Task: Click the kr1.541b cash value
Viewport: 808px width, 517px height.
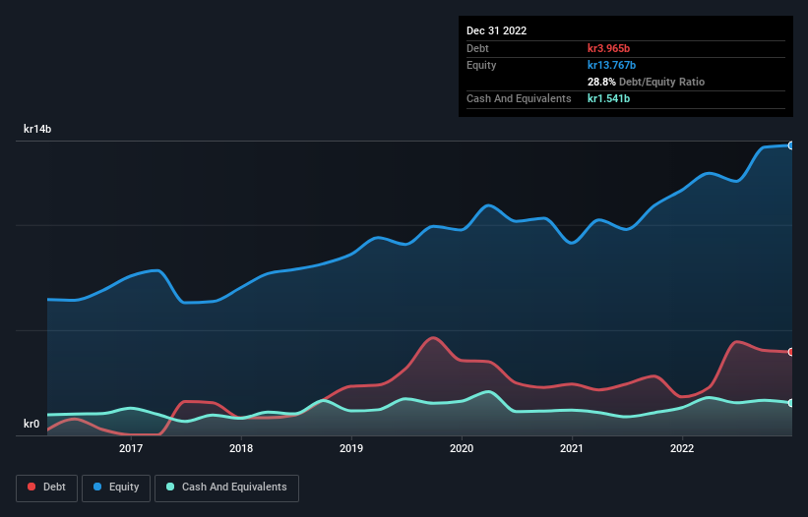Action: (x=608, y=98)
